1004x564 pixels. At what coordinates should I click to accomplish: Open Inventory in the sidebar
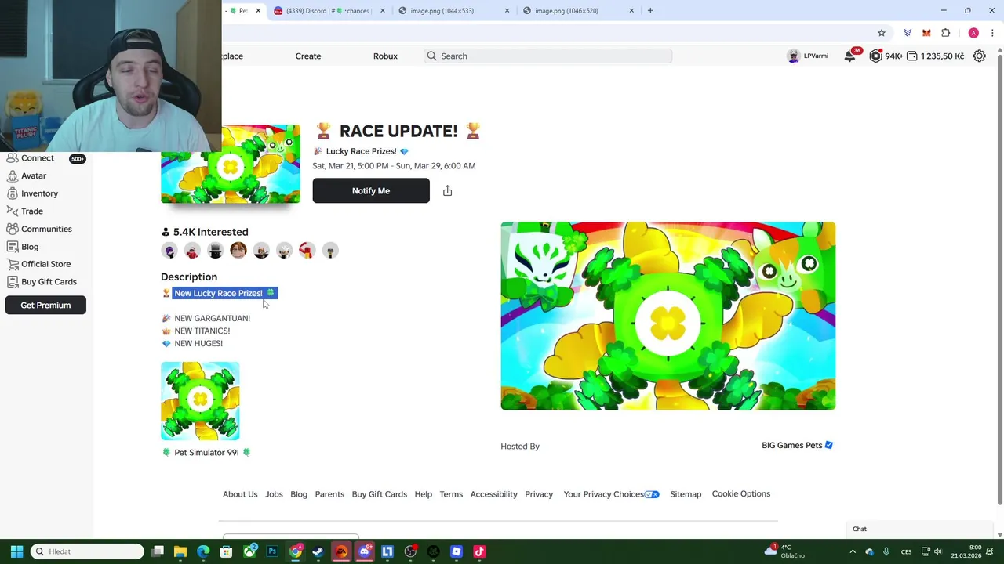39,193
